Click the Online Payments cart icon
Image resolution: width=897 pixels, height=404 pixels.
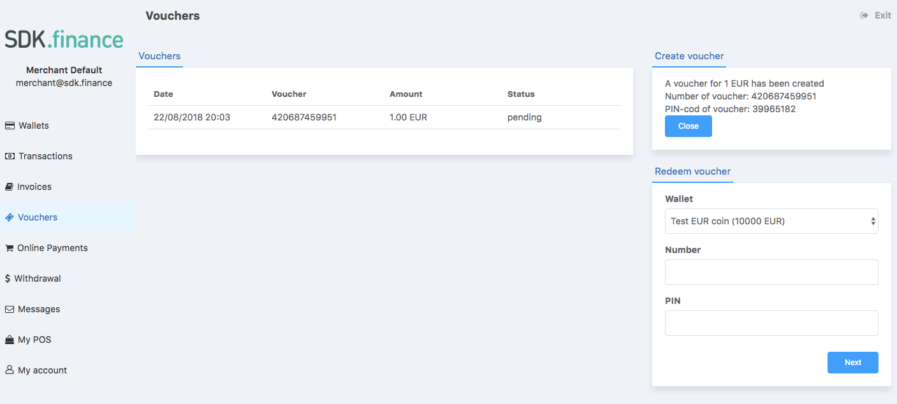(9, 248)
